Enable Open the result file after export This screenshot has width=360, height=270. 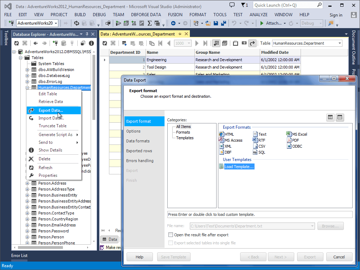coord(171,234)
